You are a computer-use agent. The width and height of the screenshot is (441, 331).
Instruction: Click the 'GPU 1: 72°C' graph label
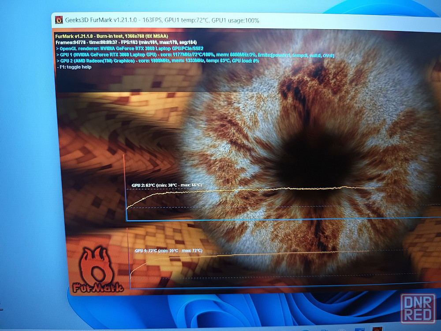coord(168,251)
